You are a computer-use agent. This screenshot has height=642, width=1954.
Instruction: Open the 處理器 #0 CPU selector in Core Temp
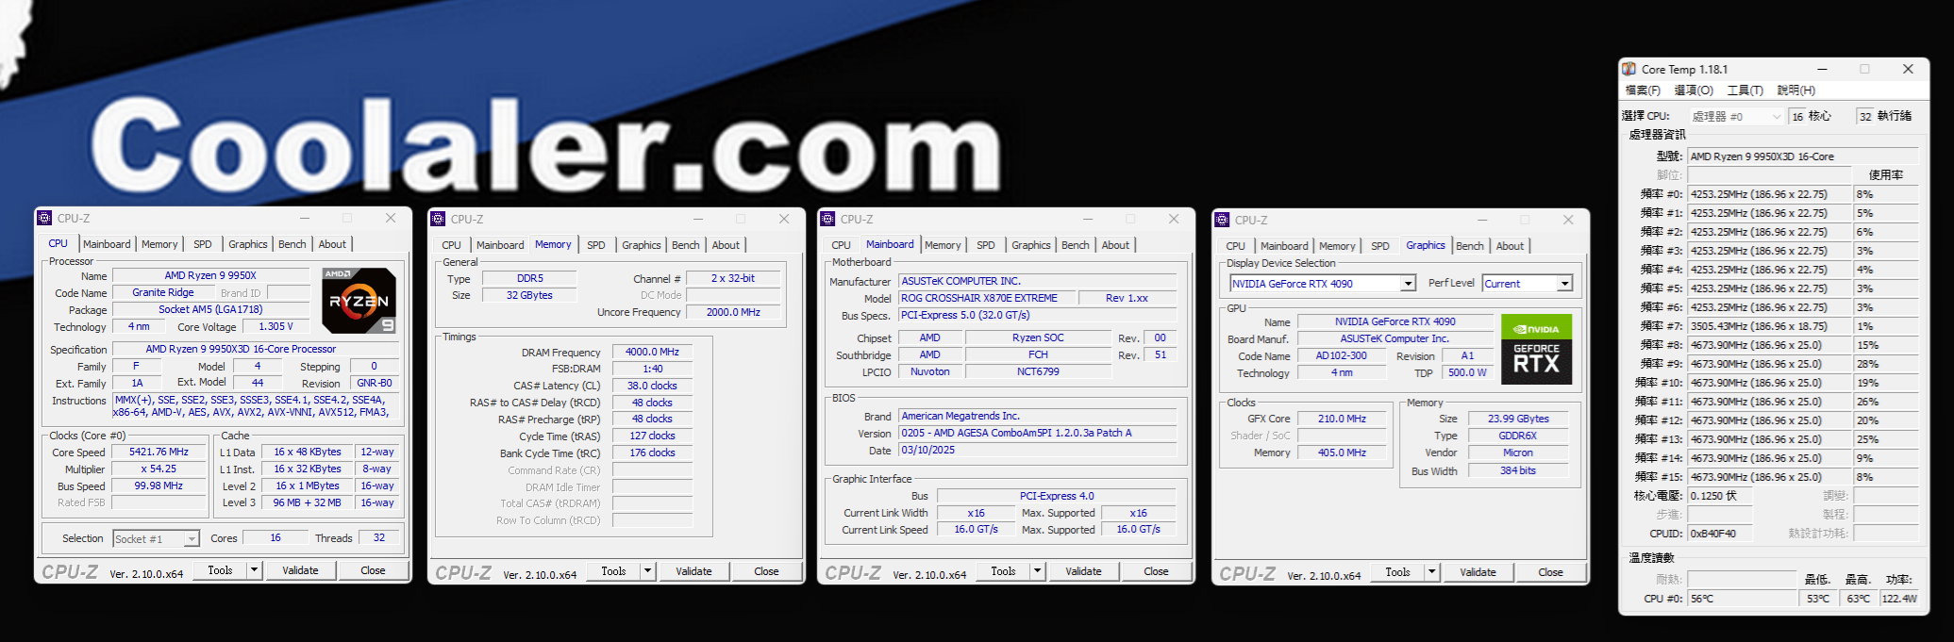click(1736, 117)
